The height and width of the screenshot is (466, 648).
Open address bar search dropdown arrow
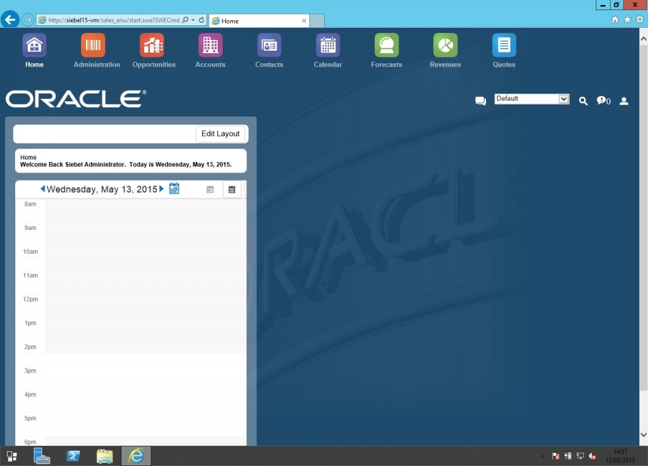tap(193, 20)
